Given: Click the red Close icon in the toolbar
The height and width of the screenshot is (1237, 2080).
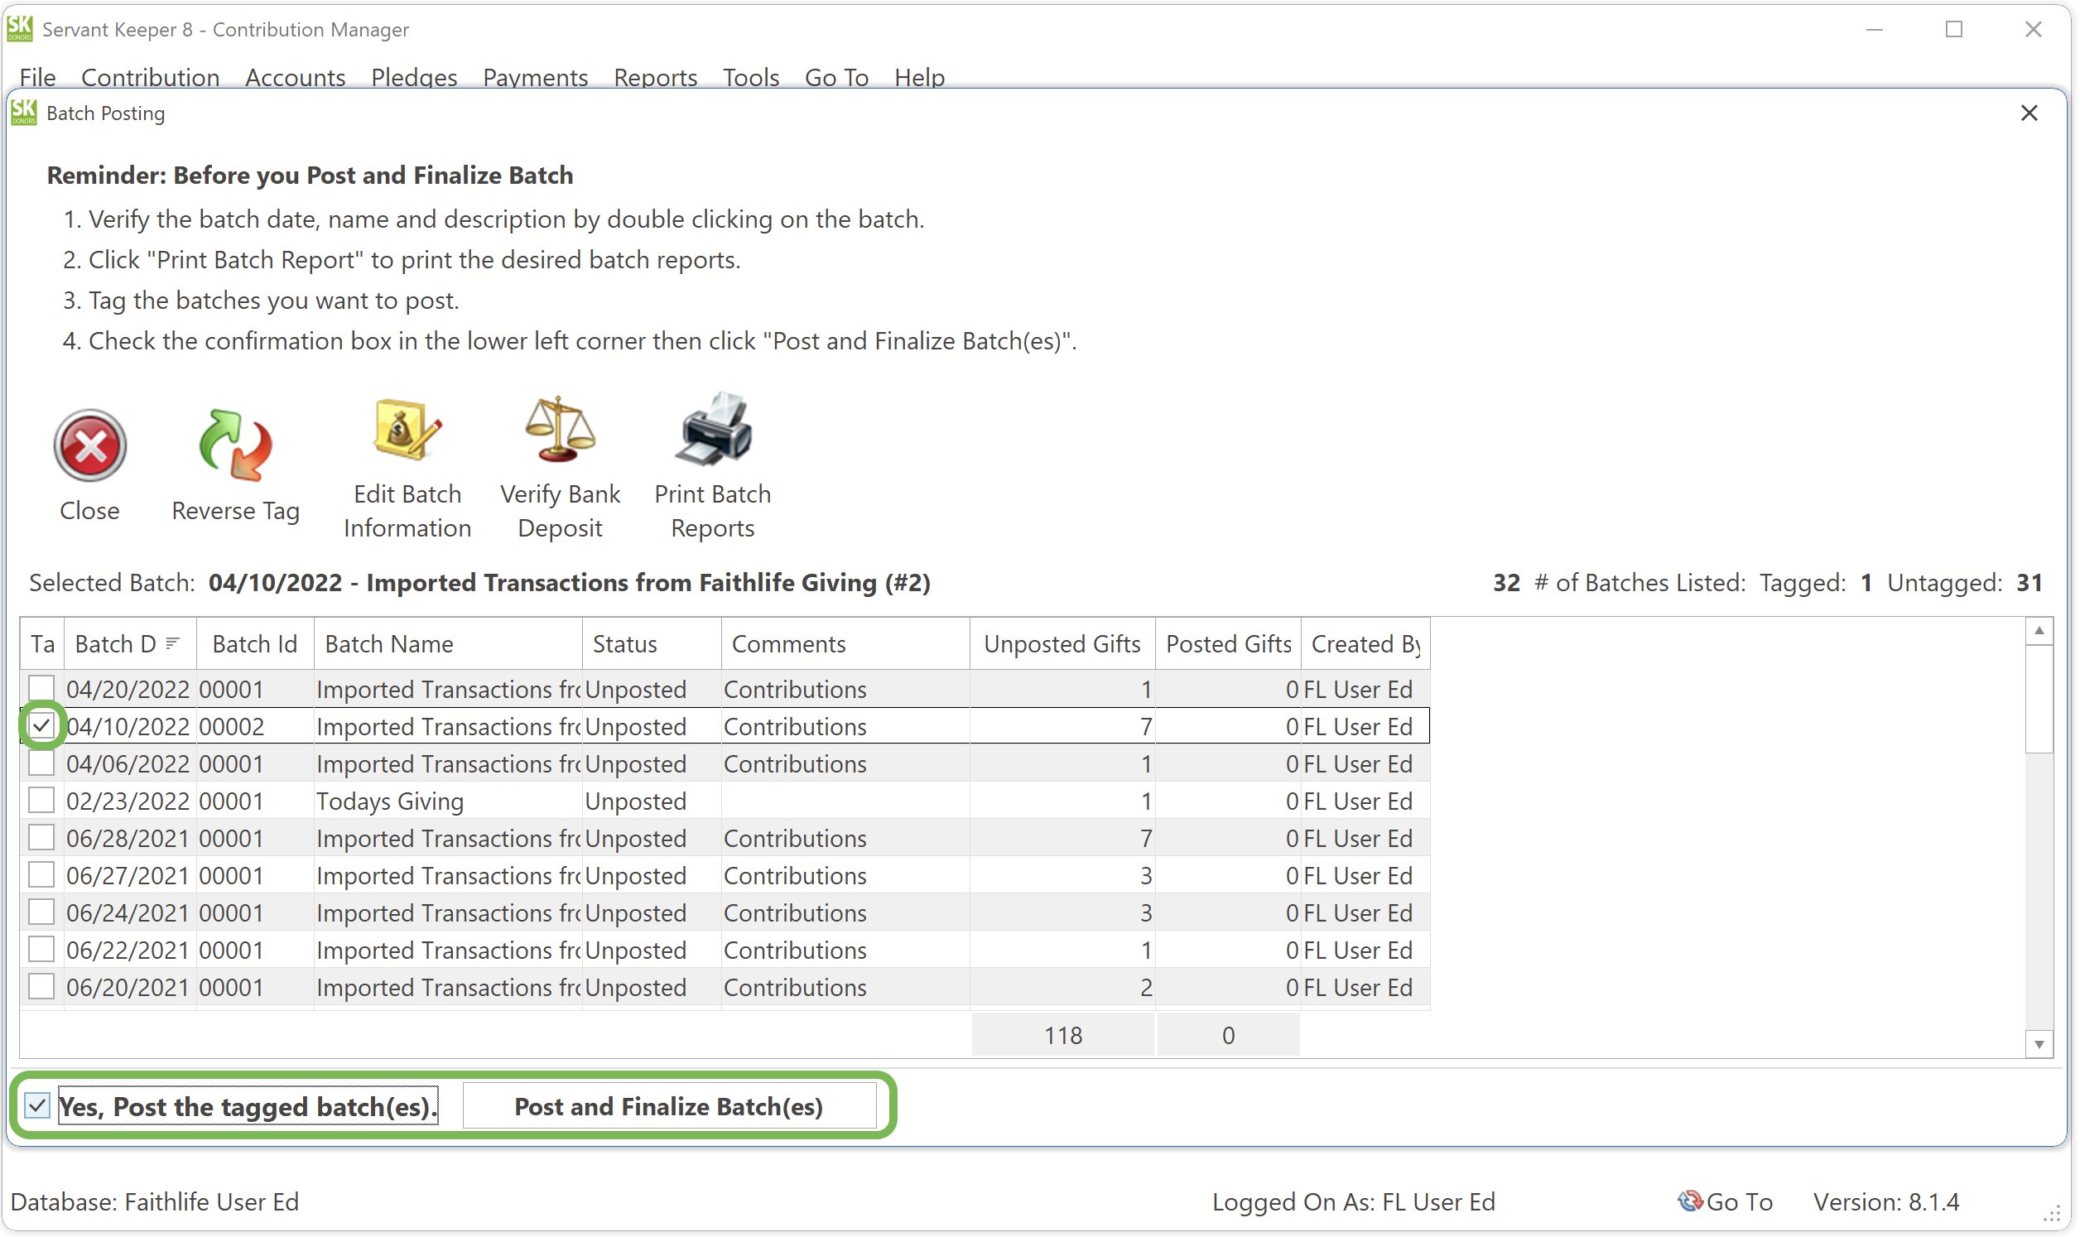Looking at the screenshot, I should click(x=89, y=446).
